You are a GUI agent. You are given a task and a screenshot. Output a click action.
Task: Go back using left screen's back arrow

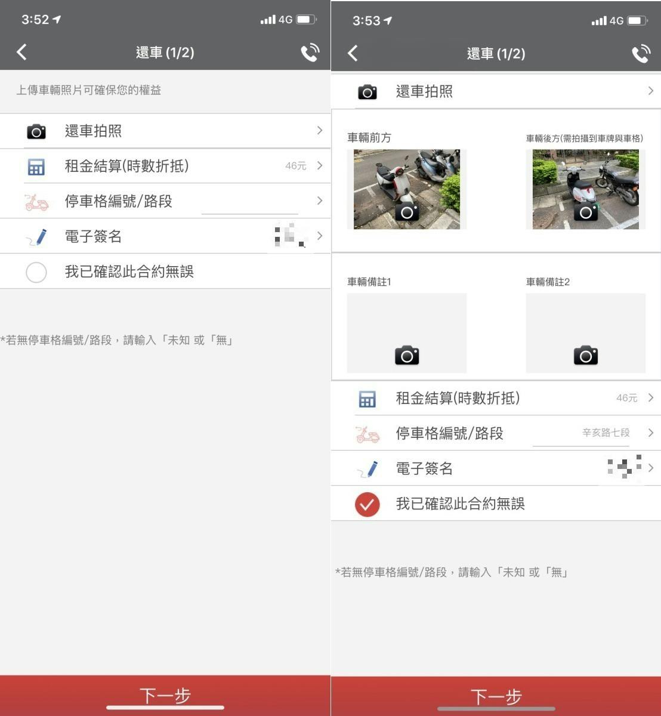tap(21, 52)
